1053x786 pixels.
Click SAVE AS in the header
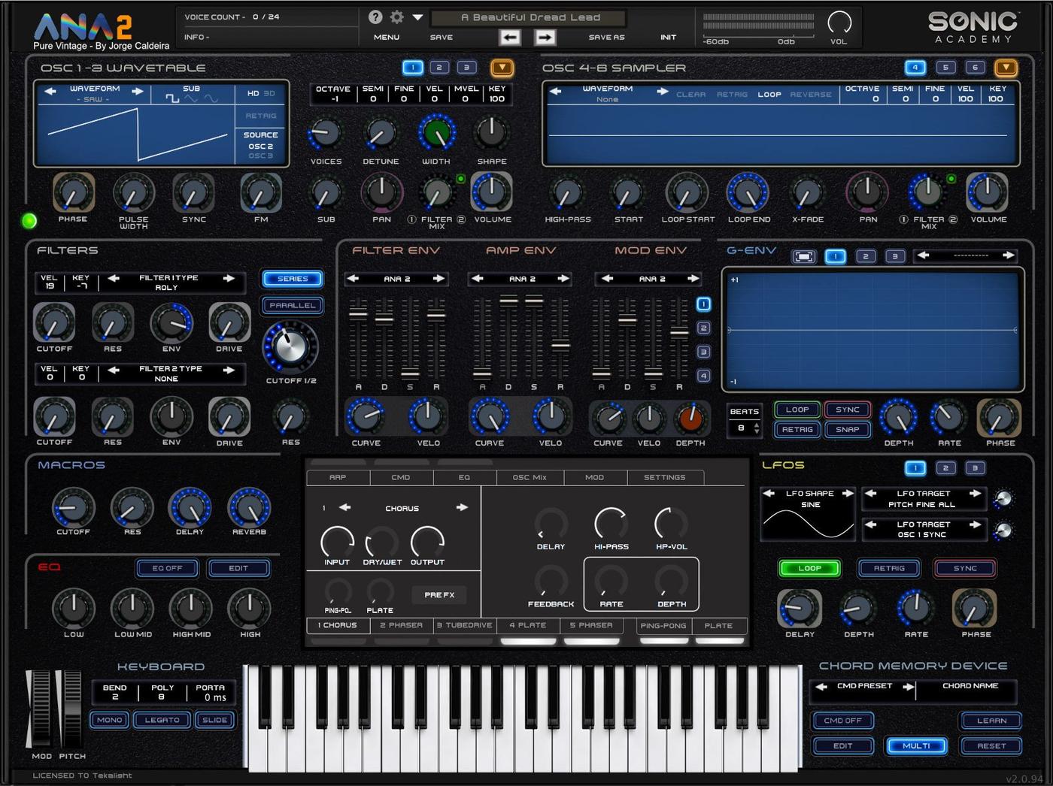(x=606, y=37)
